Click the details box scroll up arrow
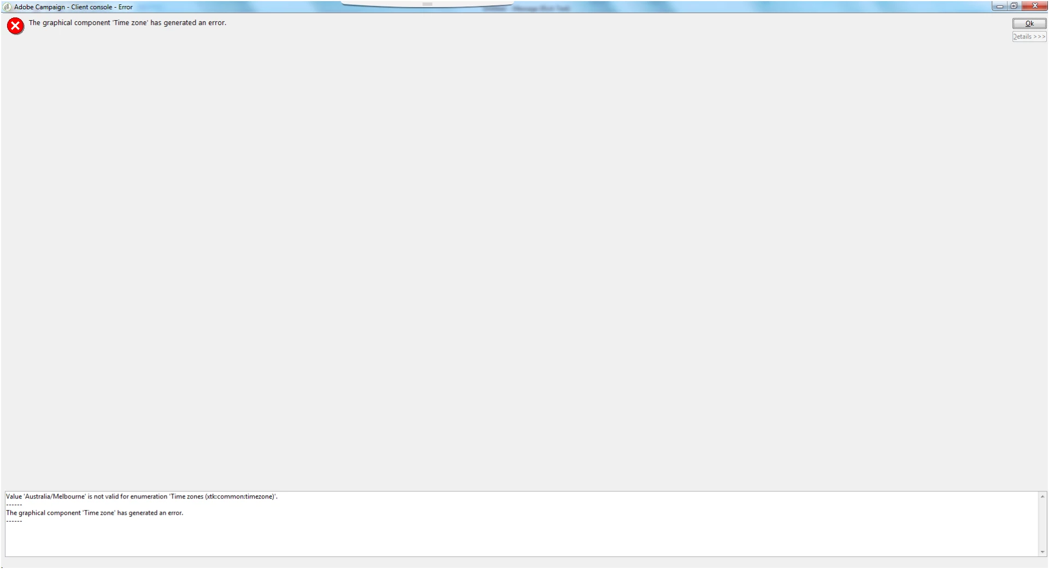 [1042, 496]
